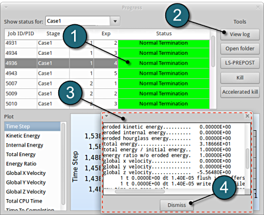The width and height of the screenshot is (264, 215).
Task: Click the Case1 stage cell of job 4943
Action: [54, 74]
